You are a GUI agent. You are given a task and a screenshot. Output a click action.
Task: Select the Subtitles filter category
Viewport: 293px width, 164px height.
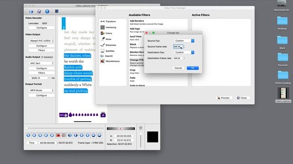click(108, 51)
